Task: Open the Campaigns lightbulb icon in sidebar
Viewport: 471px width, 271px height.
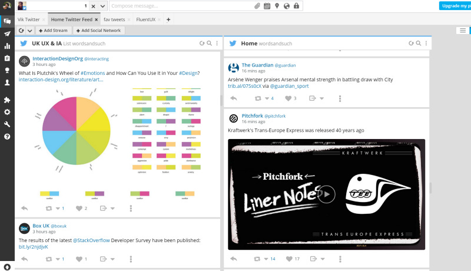Action: tap(7, 70)
